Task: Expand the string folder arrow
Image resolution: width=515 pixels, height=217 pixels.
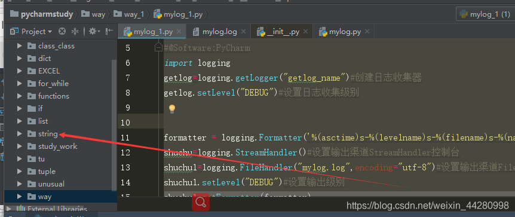Action: tap(19, 133)
